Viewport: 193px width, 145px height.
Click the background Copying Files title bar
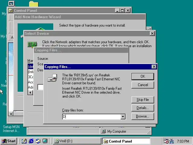tap(81, 50)
